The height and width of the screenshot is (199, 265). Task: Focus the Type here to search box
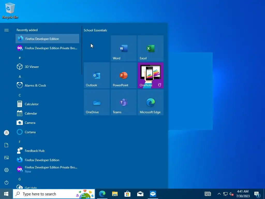[x=54, y=194]
